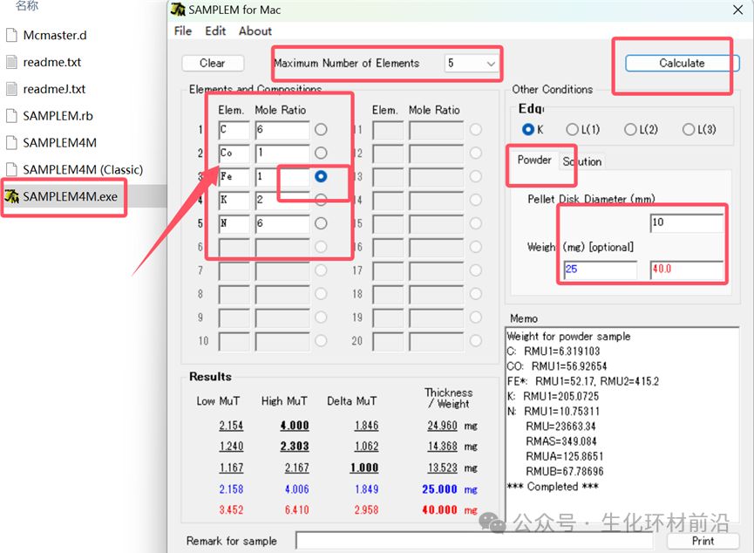754x553 pixels.
Task: Click element 5 symbol field containing N
Action: [234, 224]
